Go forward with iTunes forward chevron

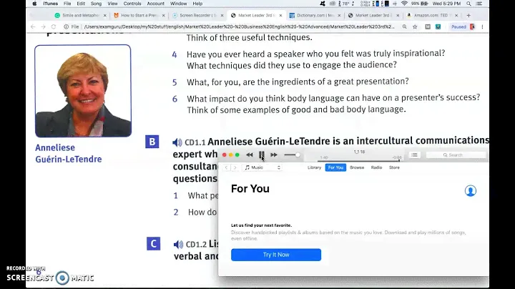235,167
